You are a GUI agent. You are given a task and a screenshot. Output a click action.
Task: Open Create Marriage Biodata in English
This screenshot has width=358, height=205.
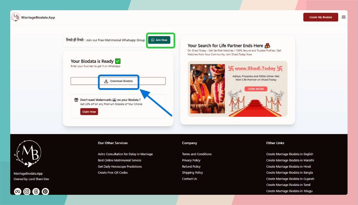(290, 154)
